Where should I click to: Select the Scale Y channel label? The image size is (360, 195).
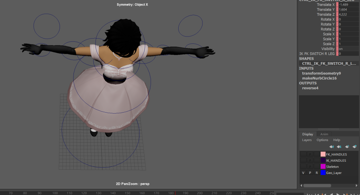pyautogui.click(x=329, y=39)
